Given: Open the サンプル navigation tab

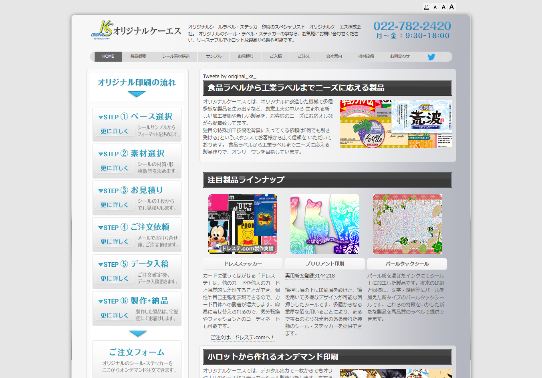Looking at the screenshot, I should tap(214, 56).
